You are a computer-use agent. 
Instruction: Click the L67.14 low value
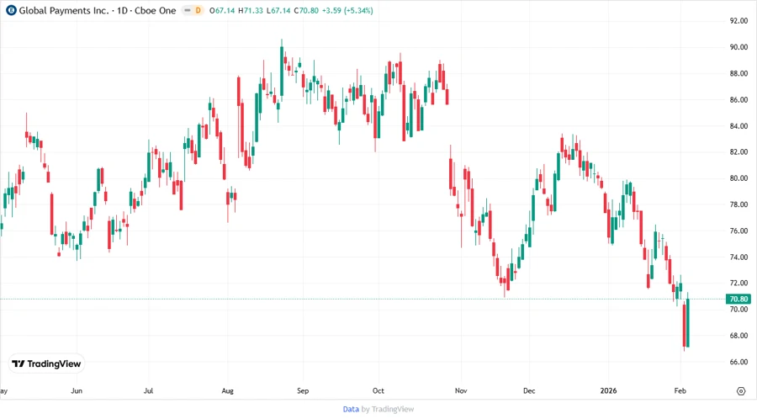point(278,10)
